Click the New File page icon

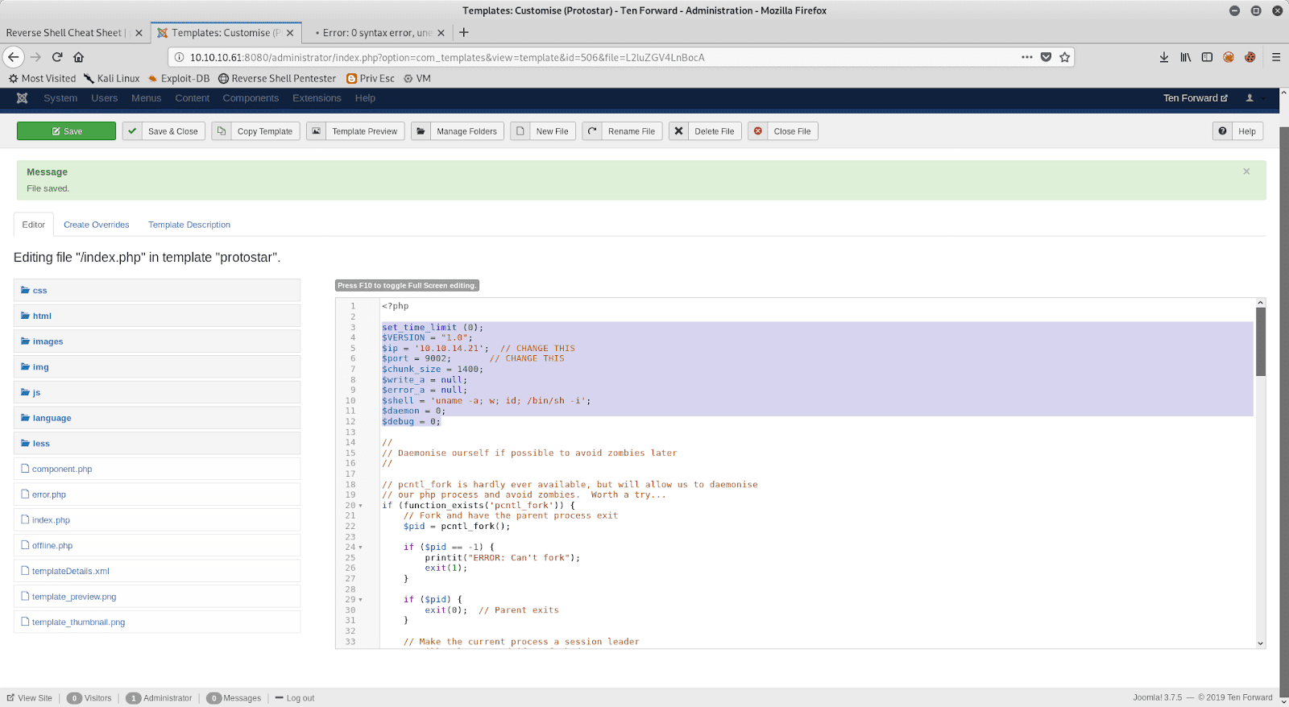[520, 131]
